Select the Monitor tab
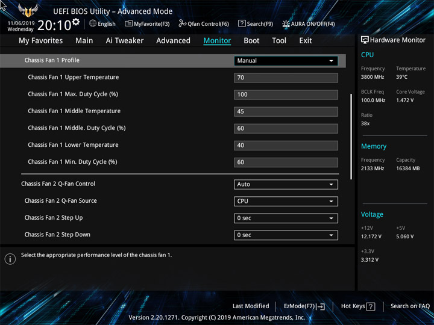The width and height of the screenshot is (434, 325). click(x=217, y=41)
